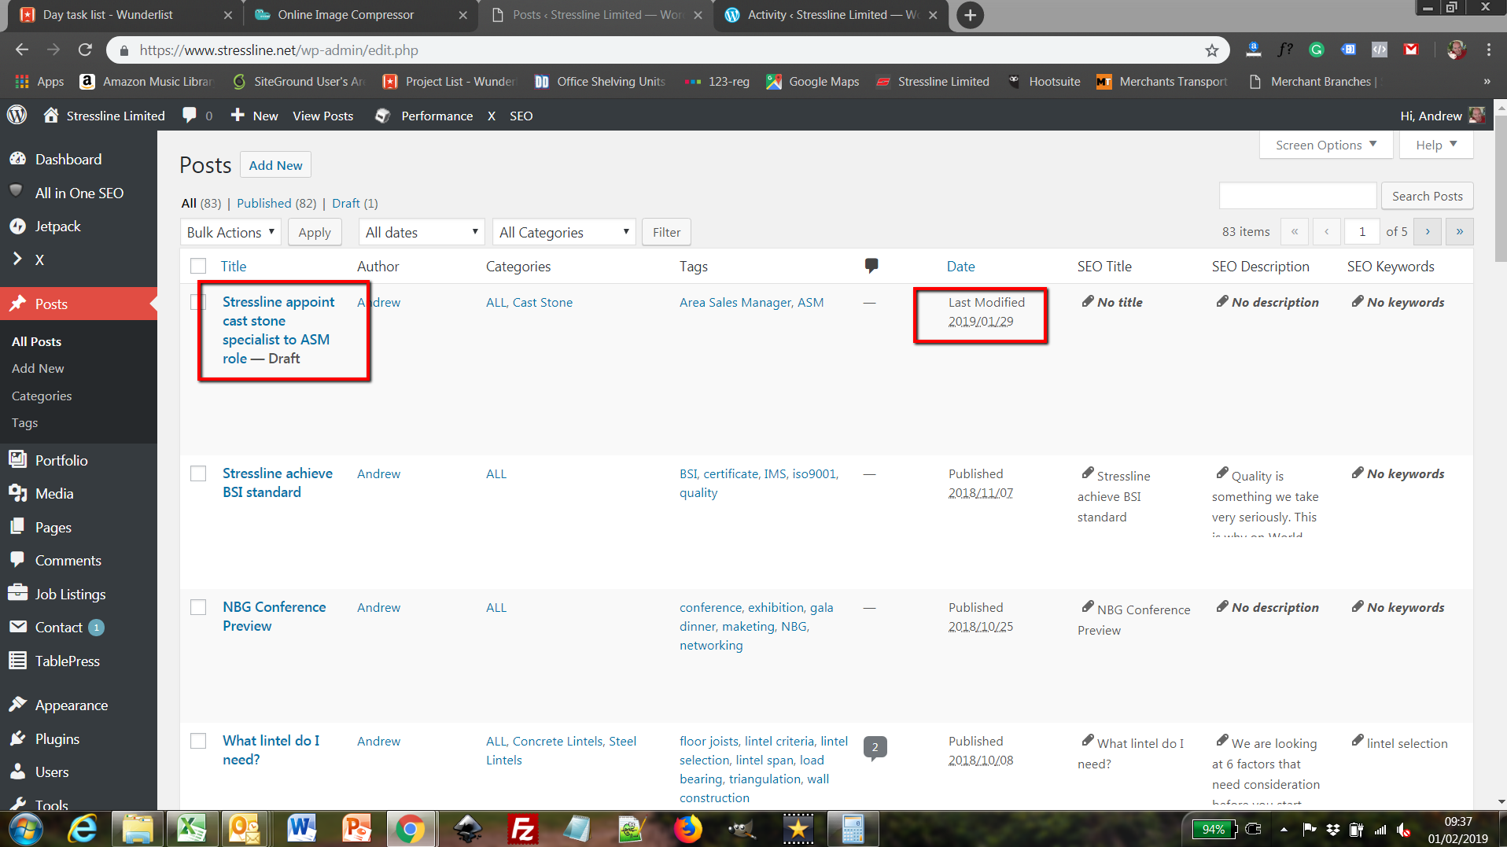
Task: Open the comment count bubble showing 2
Action: point(875,746)
